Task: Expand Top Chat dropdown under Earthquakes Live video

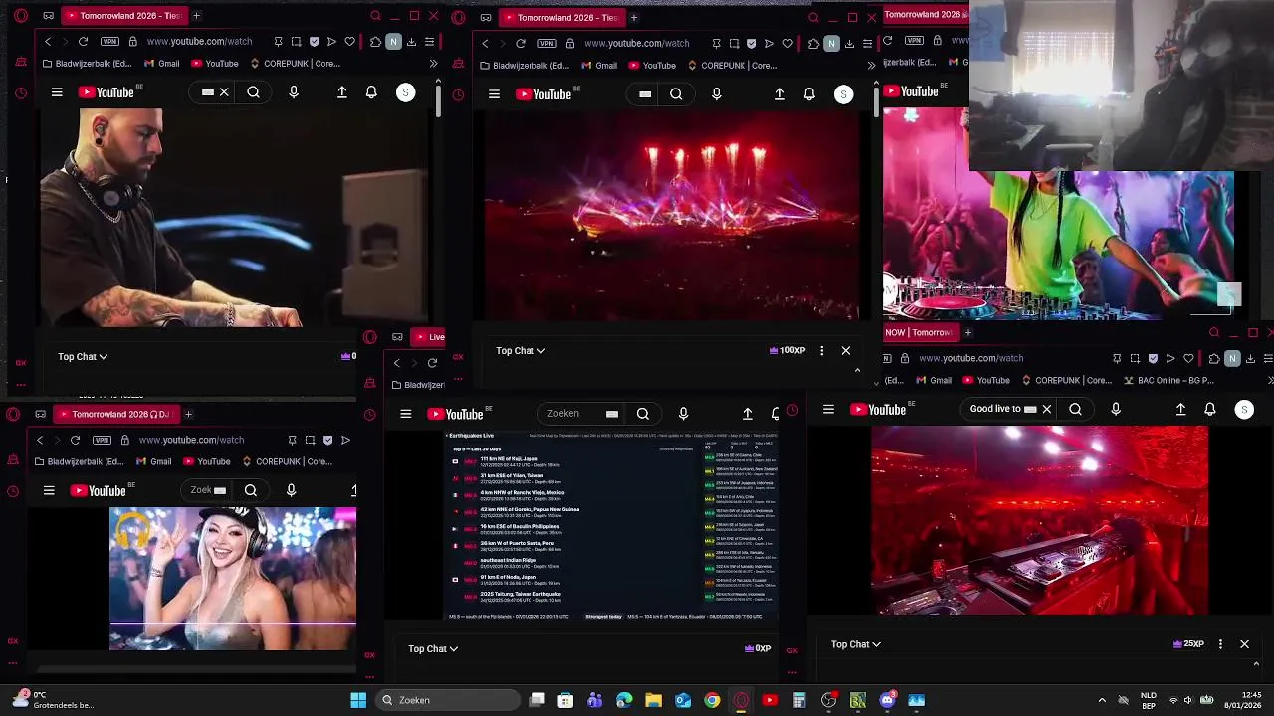Action: (433, 648)
